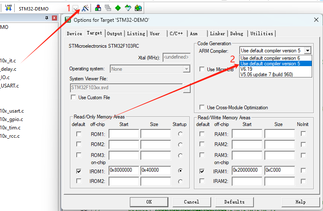The width and height of the screenshot is (323, 211).
Task: Click the browse button beside STM32F103xx.svd
Action: [186, 88]
